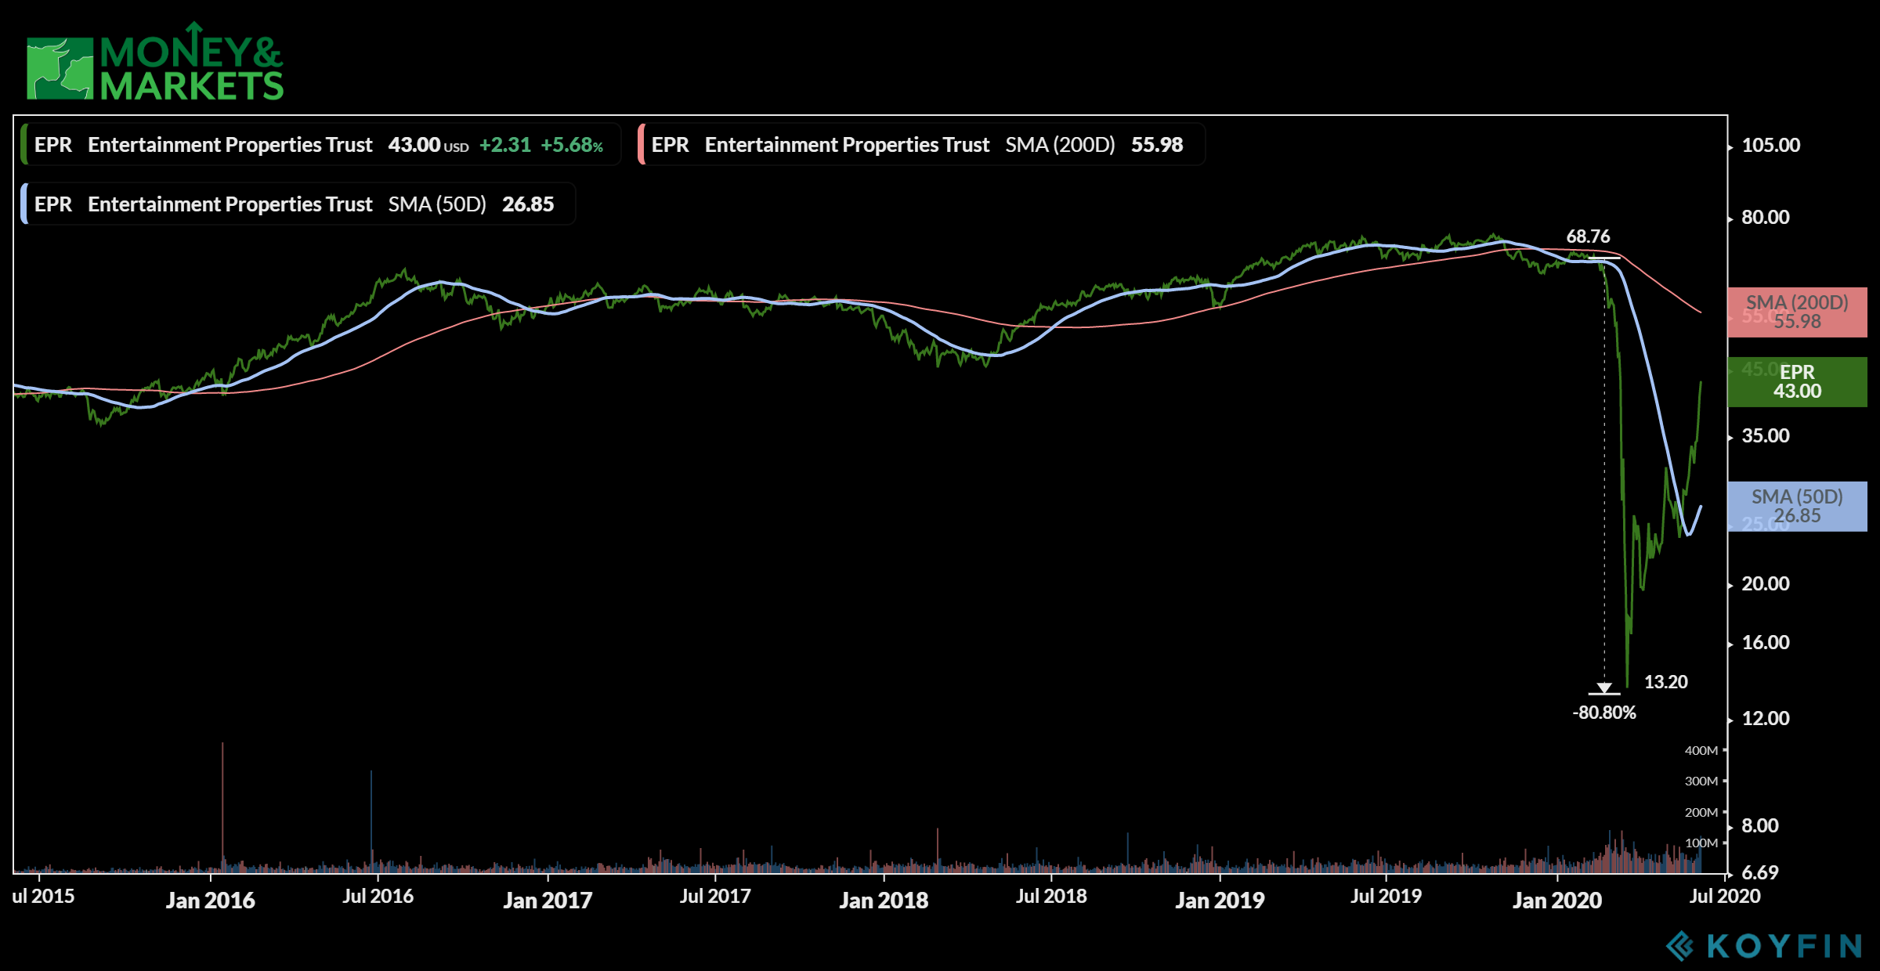This screenshot has height=971, width=1880.
Task: Click the Jan 2018 date label
Action: 884,901
